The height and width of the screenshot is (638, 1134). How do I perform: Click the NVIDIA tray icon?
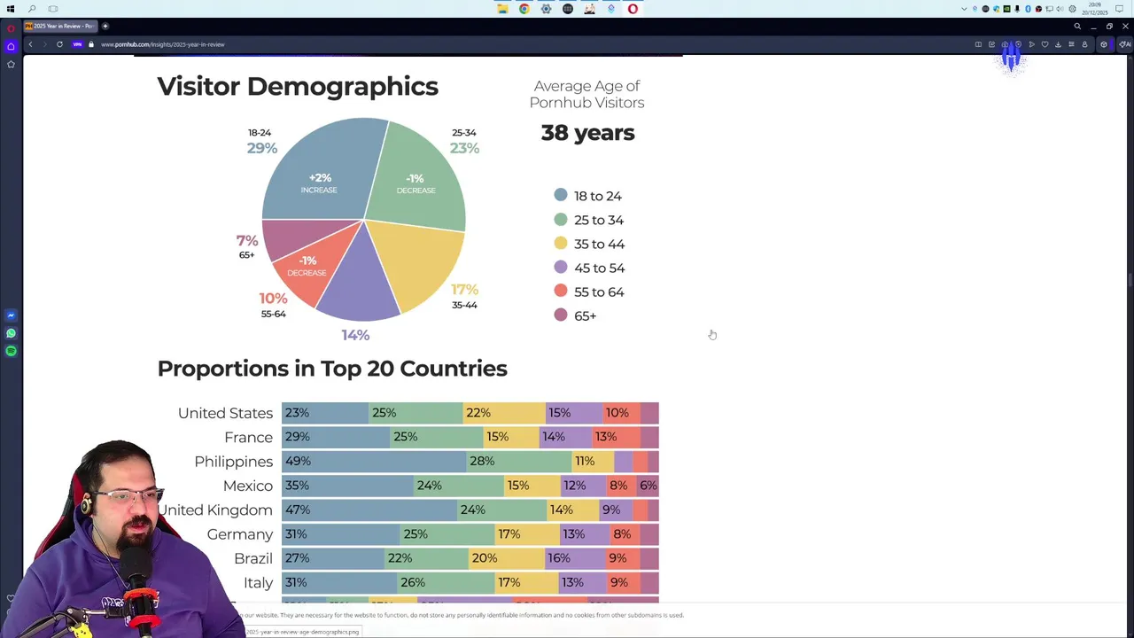[1006, 9]
